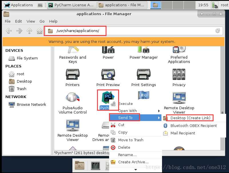
Task: Go up to the parent folder
Action: [29, 31]
